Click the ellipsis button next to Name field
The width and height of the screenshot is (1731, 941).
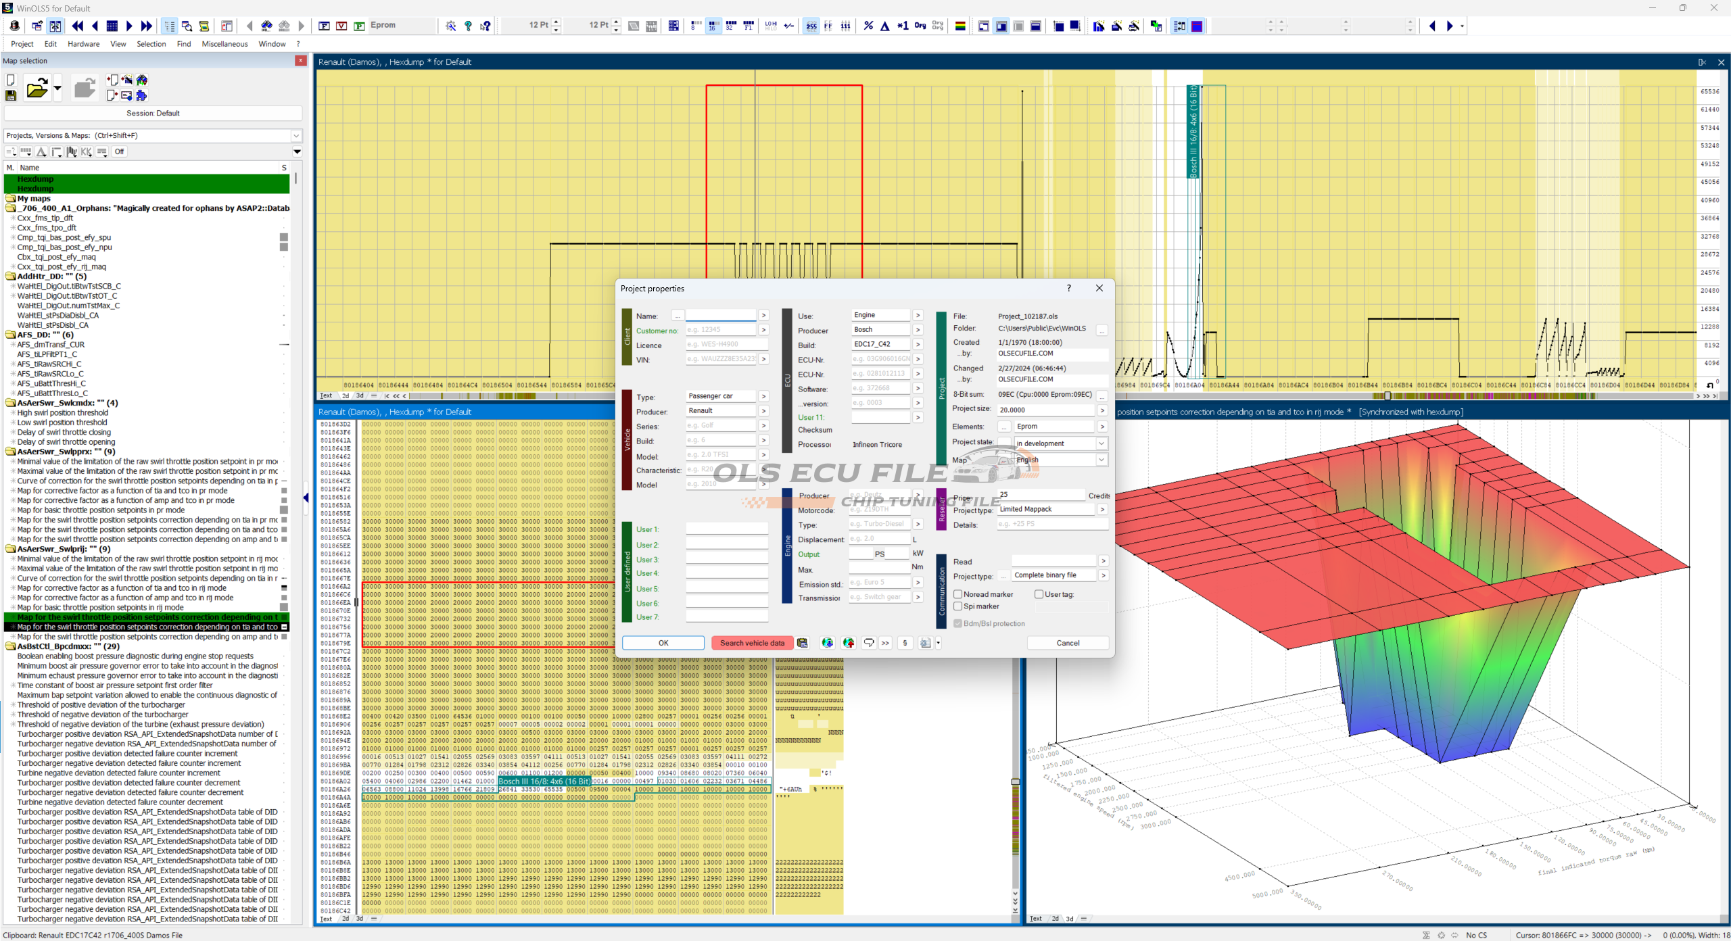(x=677, y=316)
